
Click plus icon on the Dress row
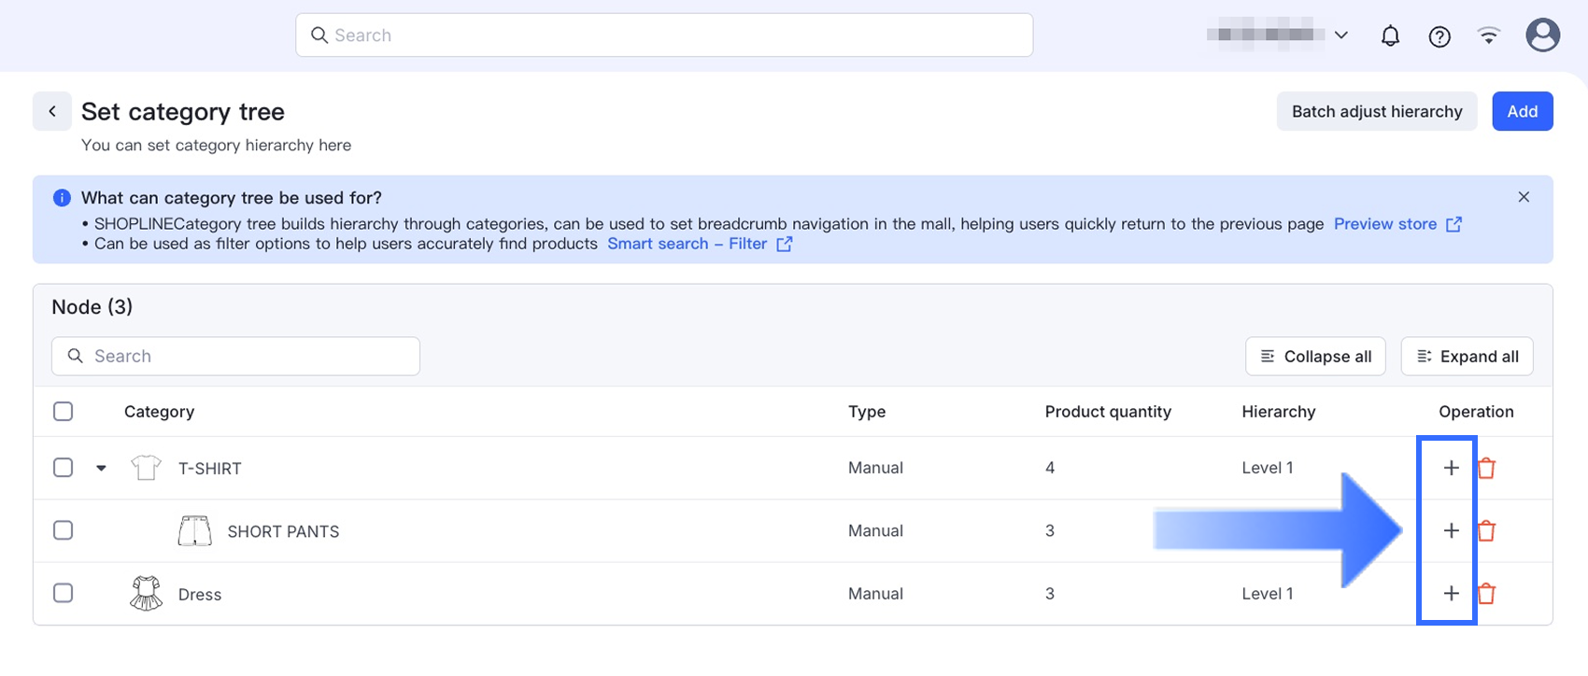click(1451, 594)
